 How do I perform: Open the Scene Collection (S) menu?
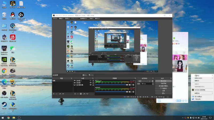coord(83,18)
